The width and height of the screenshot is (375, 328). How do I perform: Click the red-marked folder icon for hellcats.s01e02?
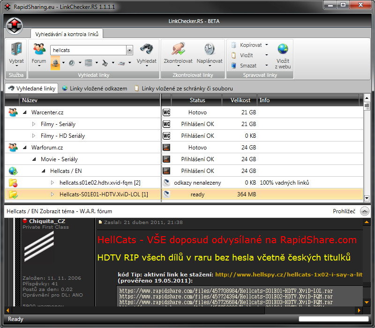13,183
